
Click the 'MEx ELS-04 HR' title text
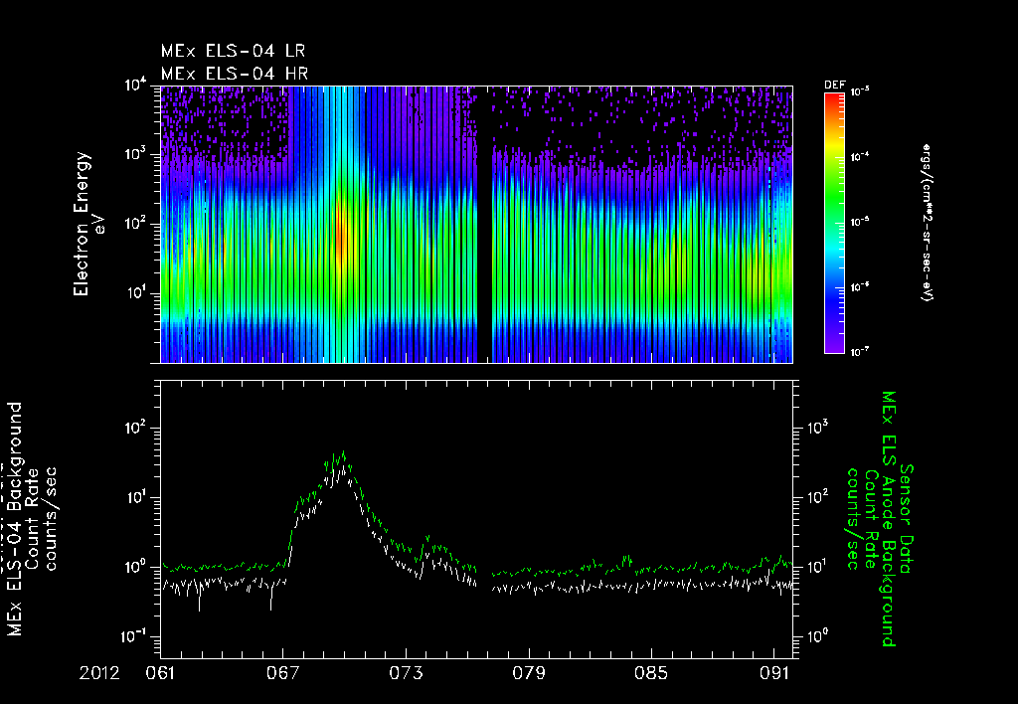coord(235,74)
